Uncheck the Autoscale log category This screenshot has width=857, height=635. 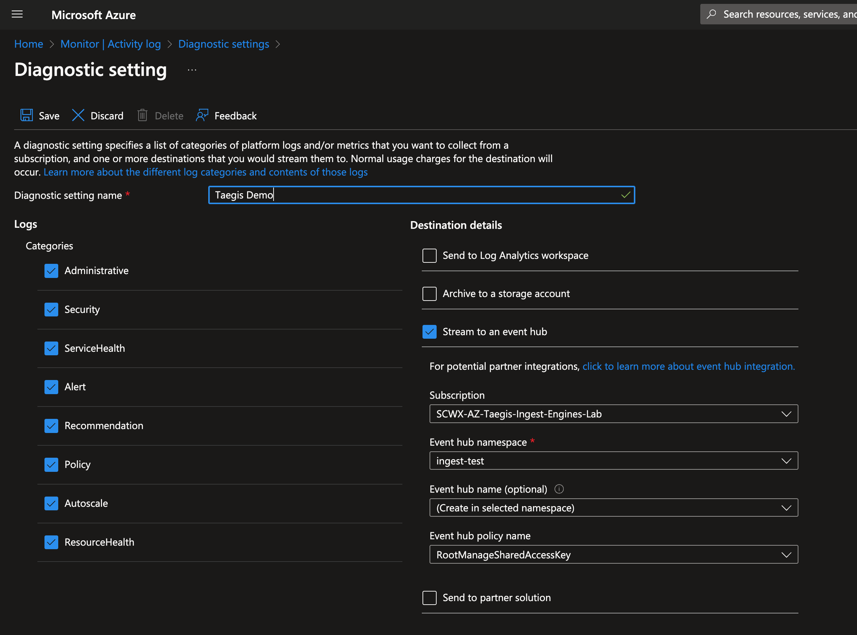pyautogui.click(x=51, y=504)
